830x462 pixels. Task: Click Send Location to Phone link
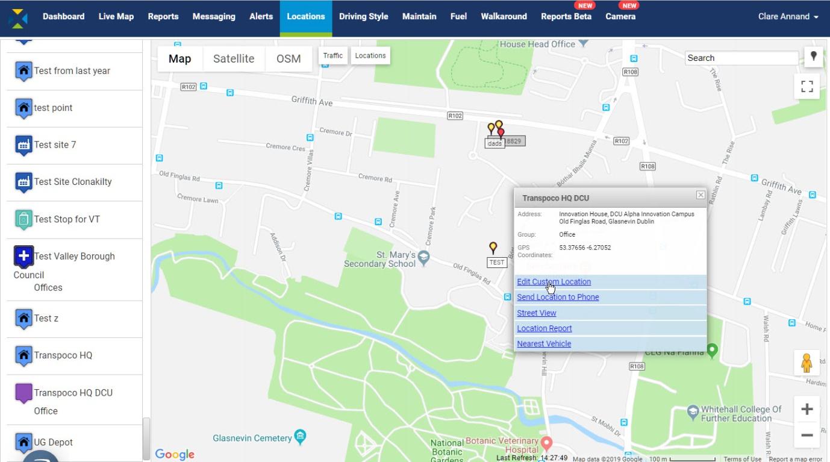coord(558,297)
